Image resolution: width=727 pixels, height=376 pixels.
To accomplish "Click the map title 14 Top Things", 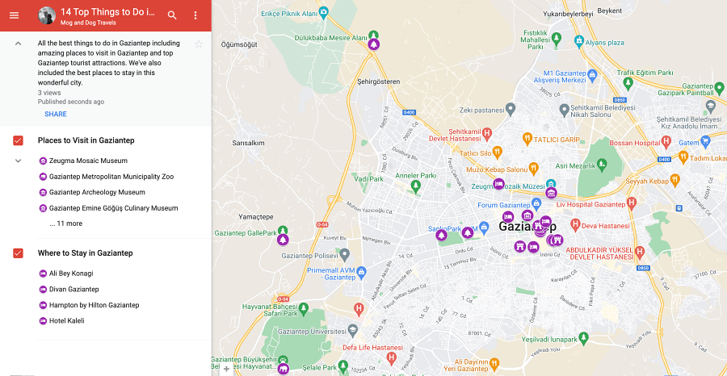I will point(108,12).
